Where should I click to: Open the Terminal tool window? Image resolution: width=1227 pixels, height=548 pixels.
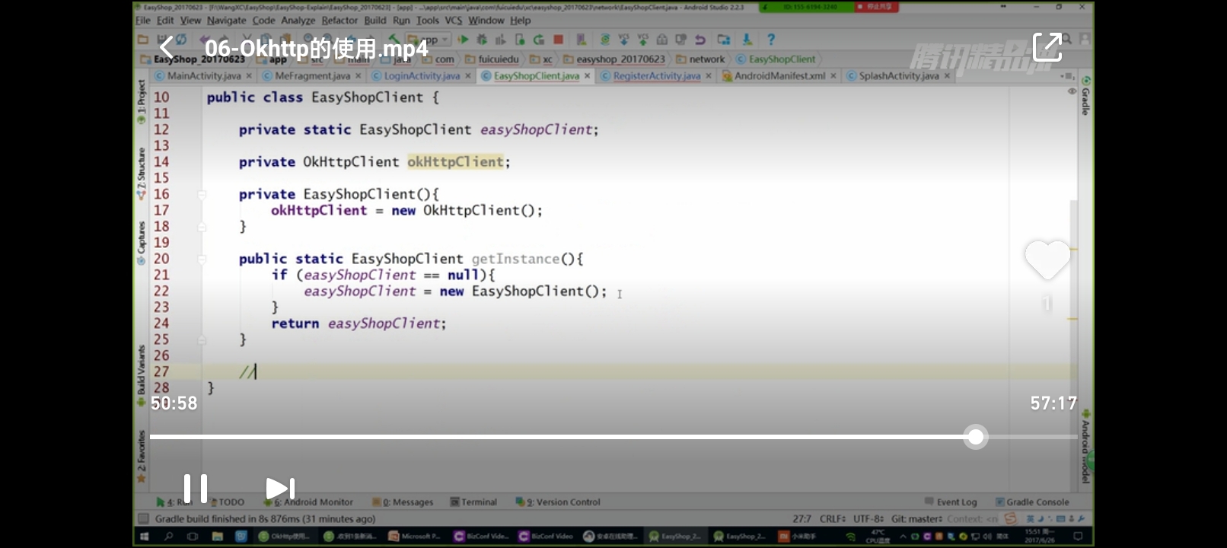pos(473,502)
